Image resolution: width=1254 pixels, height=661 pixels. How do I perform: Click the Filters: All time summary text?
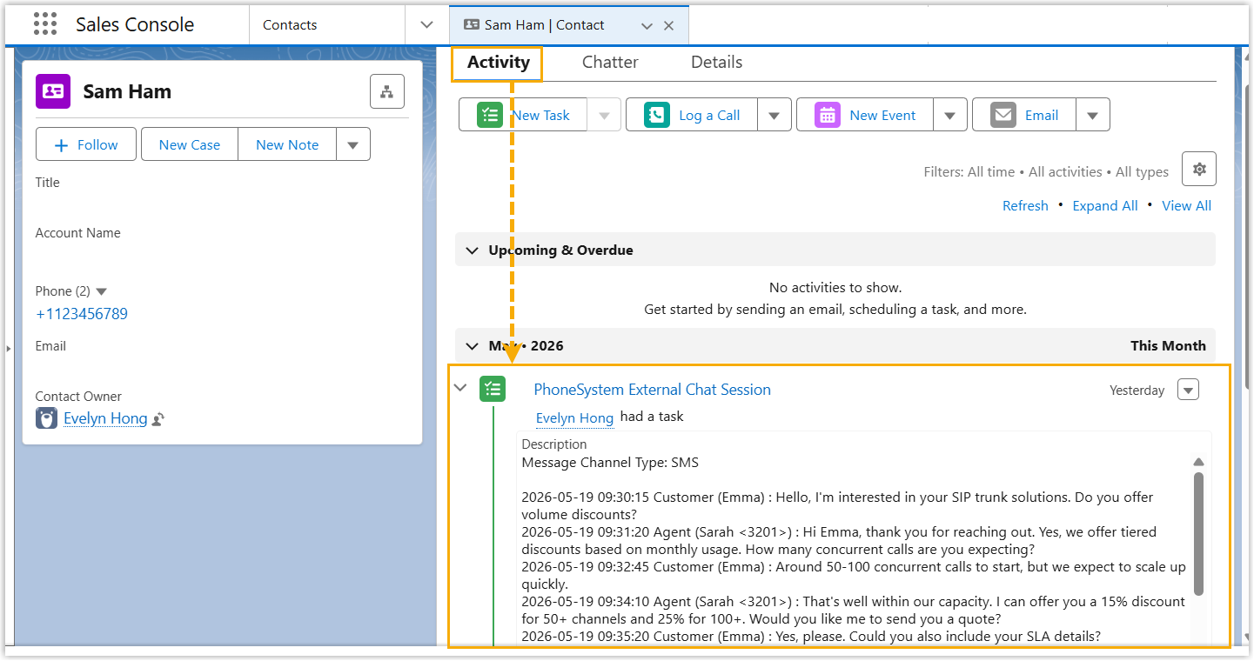1046,172
